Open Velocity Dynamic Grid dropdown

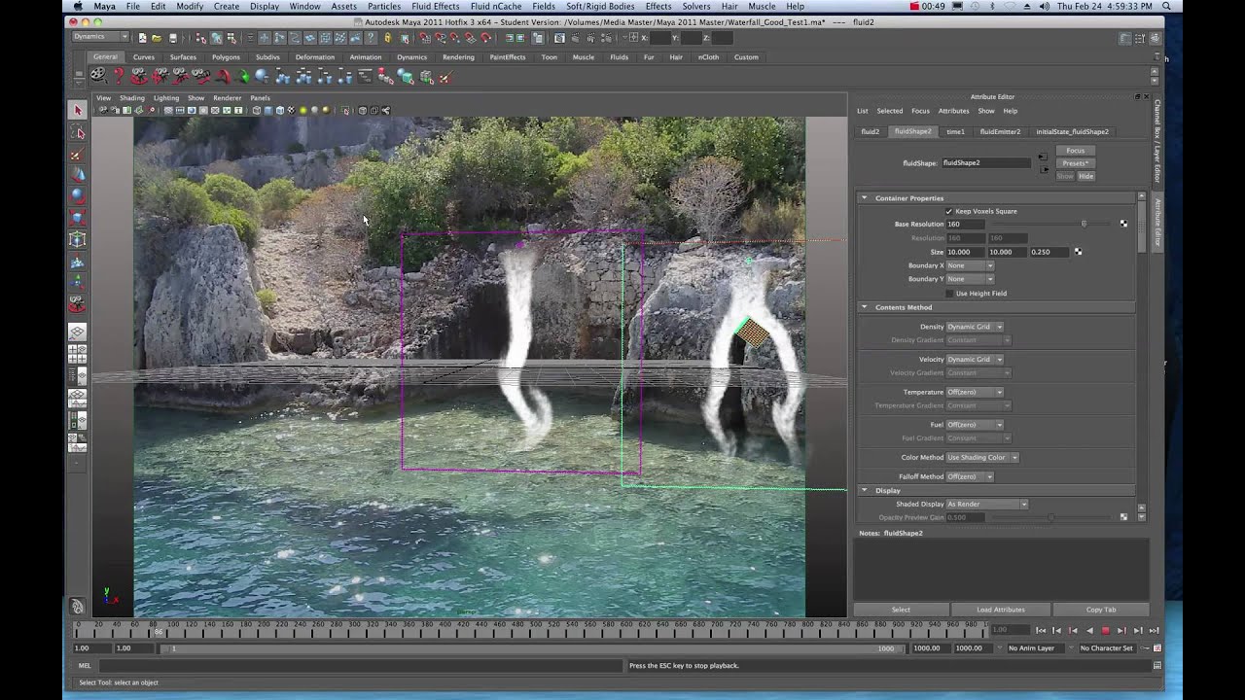pos(975,360)
